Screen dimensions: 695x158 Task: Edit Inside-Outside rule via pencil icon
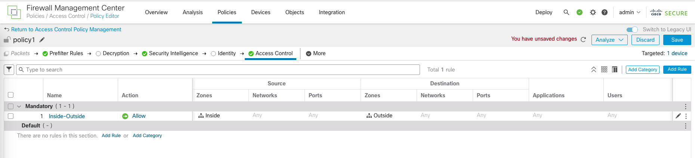point(678,116)
